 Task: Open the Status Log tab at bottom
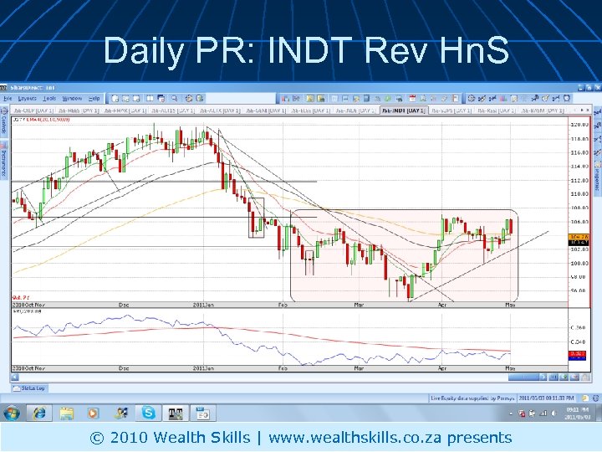point(28,388)
